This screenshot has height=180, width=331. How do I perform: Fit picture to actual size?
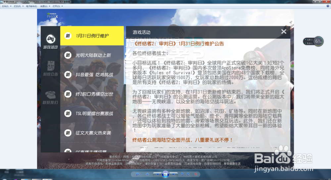coord(147,174)
